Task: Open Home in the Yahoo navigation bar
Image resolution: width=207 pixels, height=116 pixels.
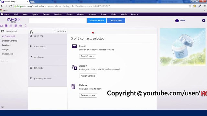Action: coord(5,14)
